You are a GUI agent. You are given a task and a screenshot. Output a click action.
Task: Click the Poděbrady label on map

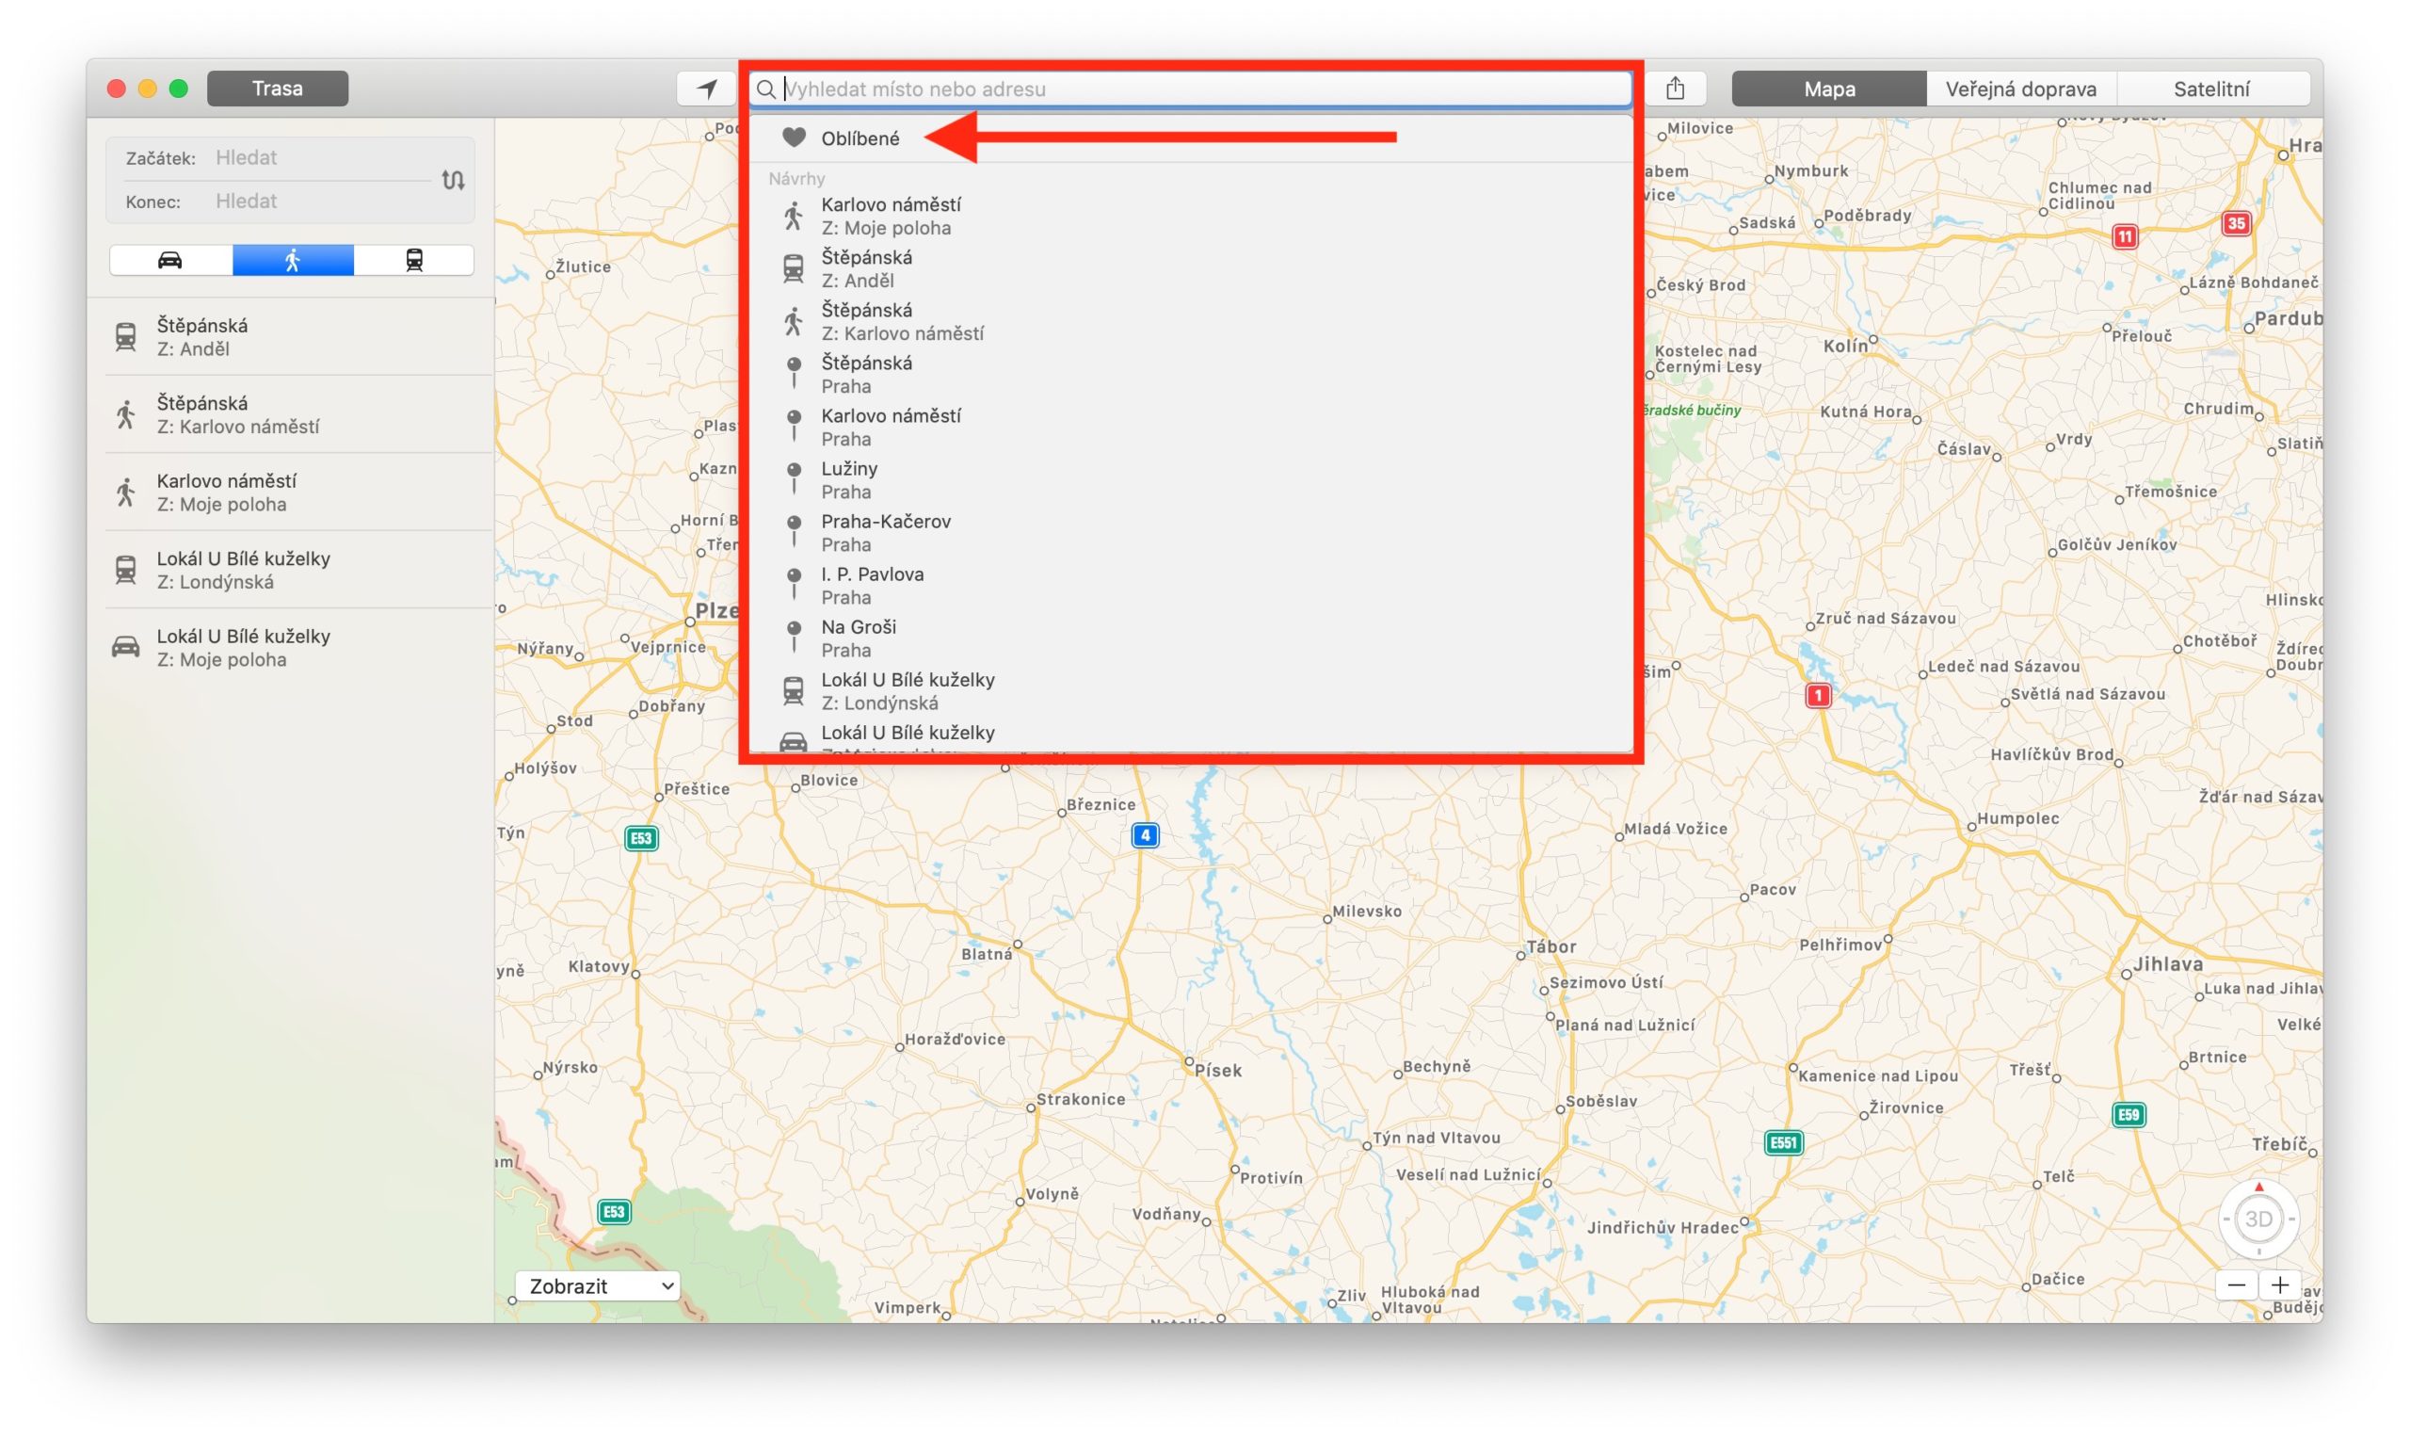[1868, 215]
